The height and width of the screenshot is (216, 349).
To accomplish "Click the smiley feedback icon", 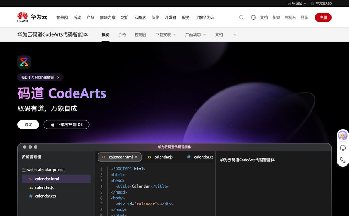I will click(x=343, y=148).
